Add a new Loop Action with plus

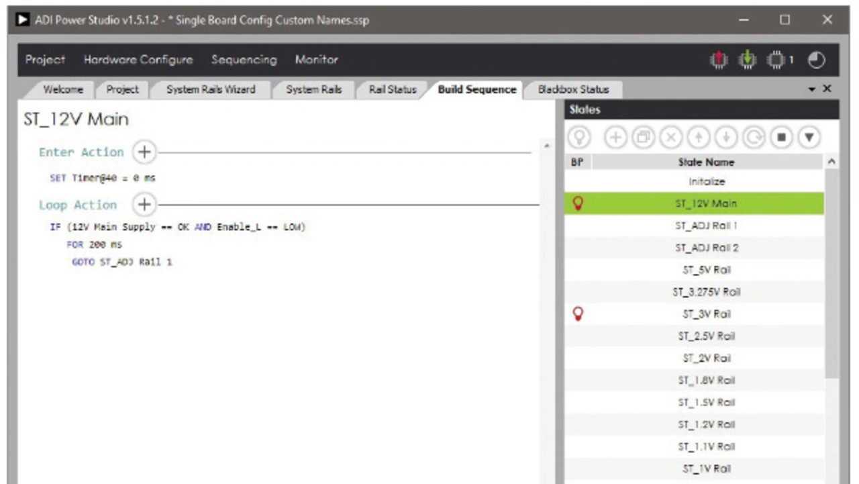pos(144,205)
